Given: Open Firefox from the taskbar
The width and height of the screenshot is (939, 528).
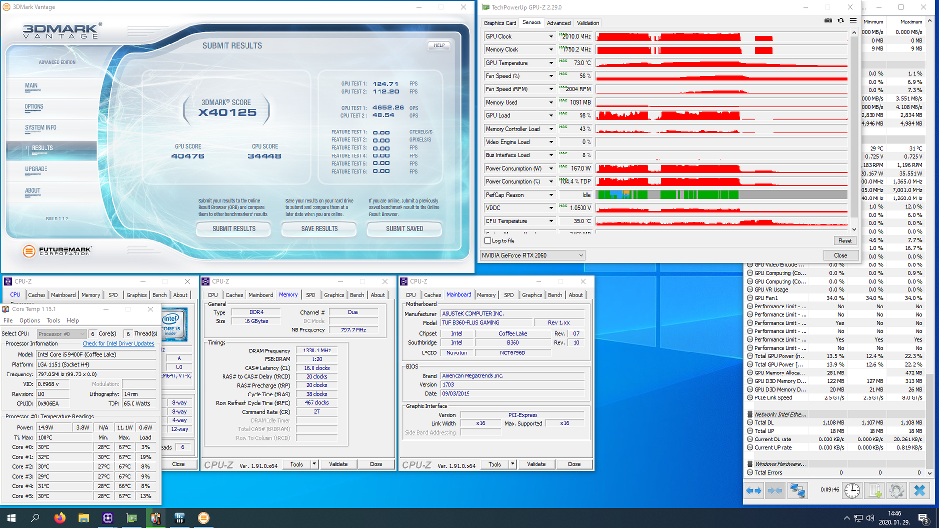Looking at the screenshot, I should coord(60,518).
